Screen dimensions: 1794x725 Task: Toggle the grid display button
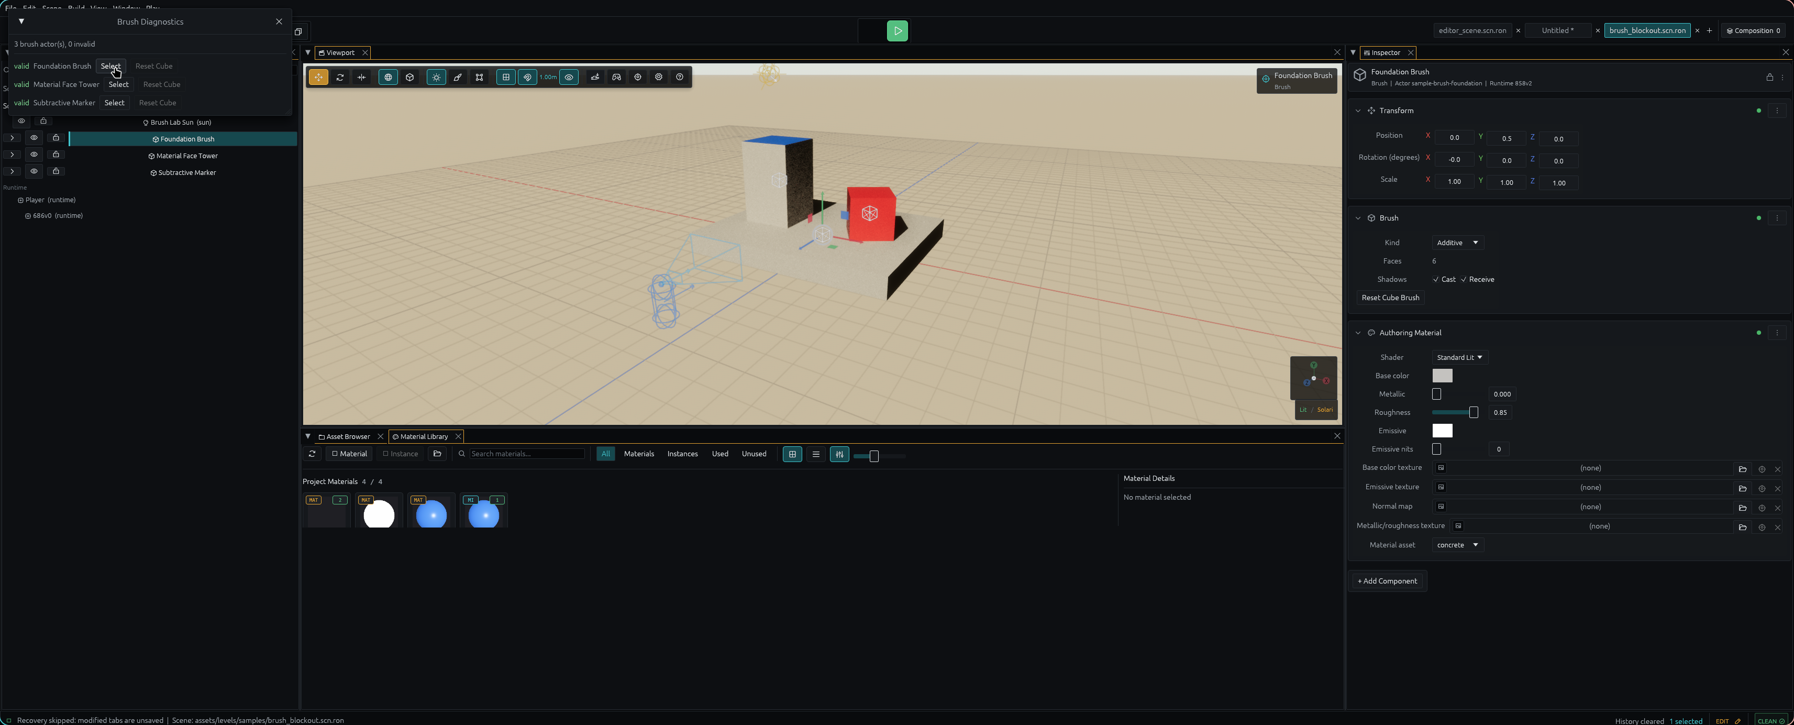click(x=506, y=78)
